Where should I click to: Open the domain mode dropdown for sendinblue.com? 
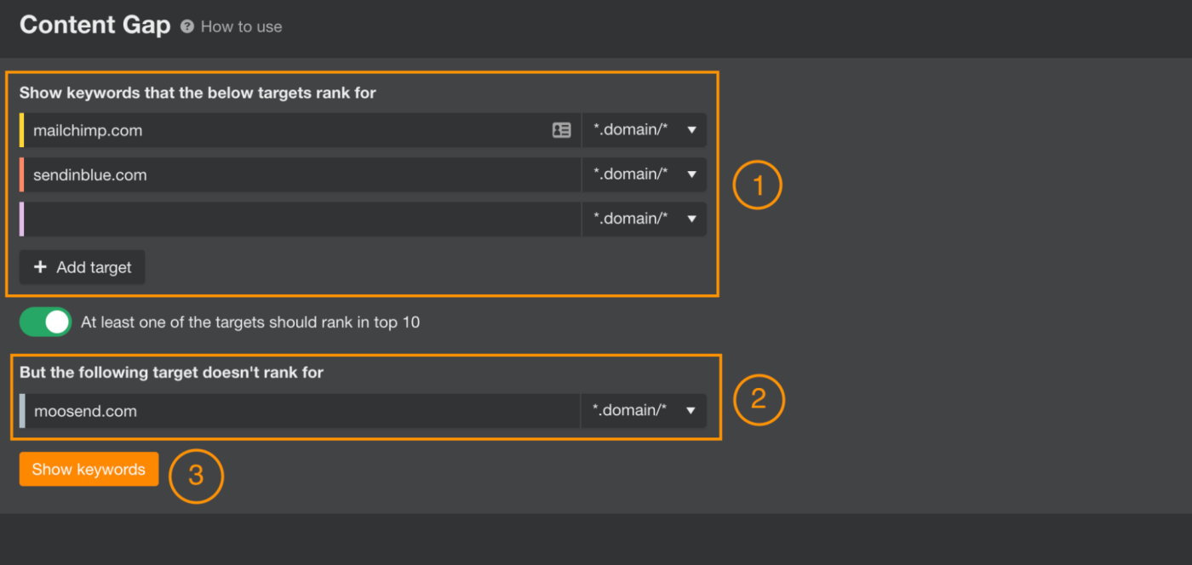click(645, 174)
